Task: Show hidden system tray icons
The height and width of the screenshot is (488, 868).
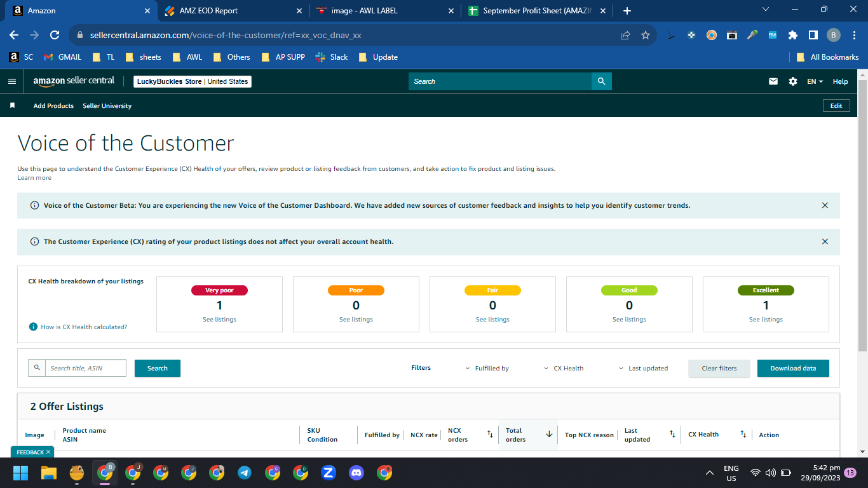Action: 710,473
